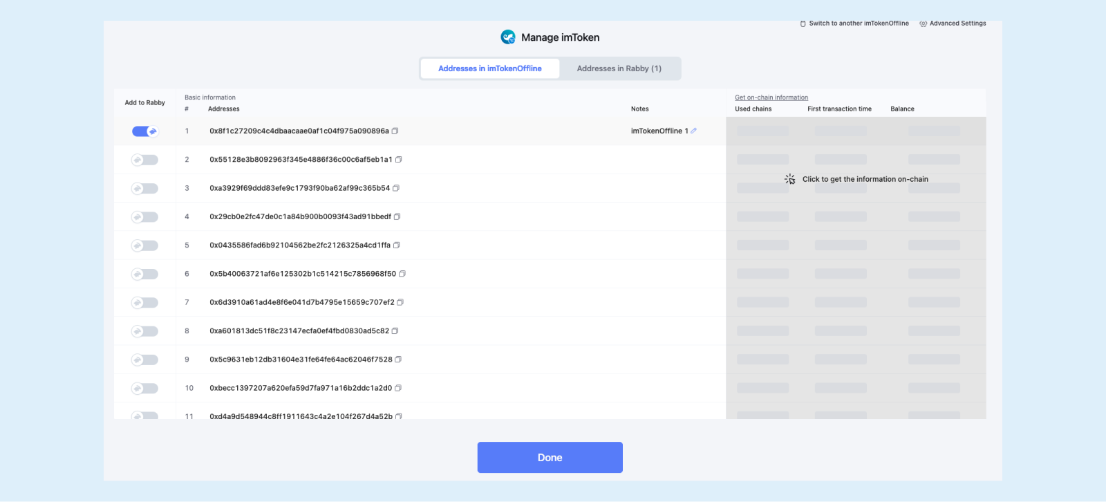Click the First transaction time column header
This screenshot has height=502, width=1106.
pyautogui.click(x=840, y=109)
